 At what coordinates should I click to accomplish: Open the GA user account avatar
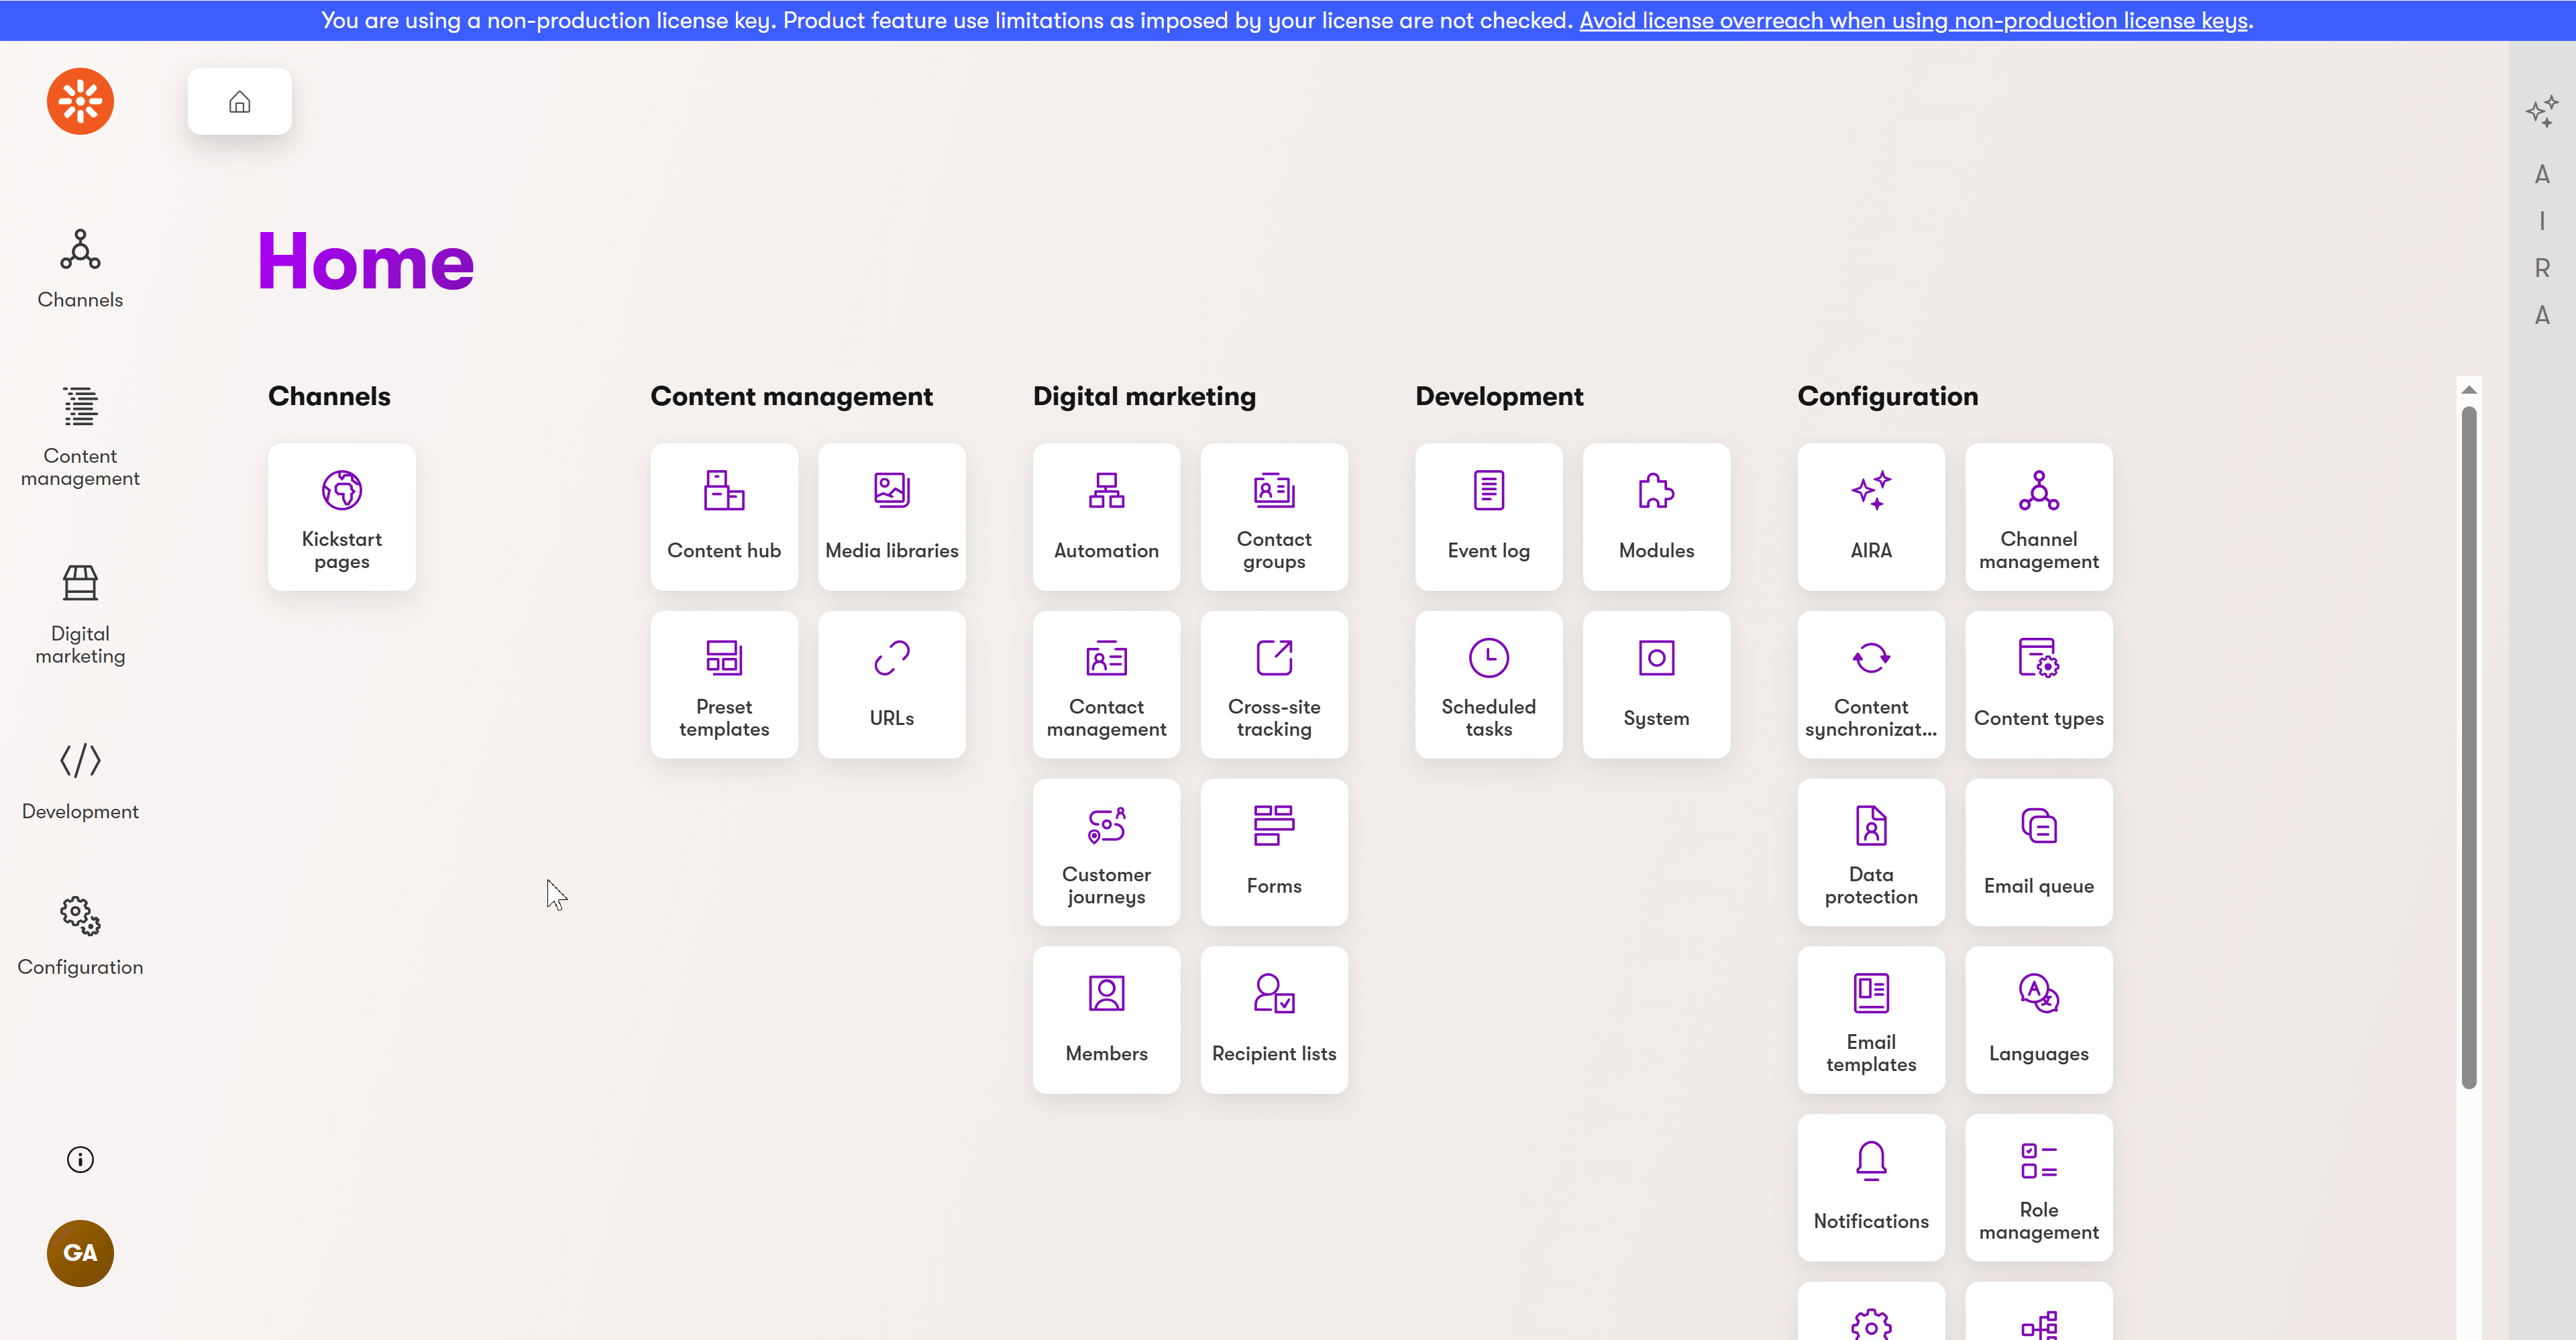point(80,1253)
